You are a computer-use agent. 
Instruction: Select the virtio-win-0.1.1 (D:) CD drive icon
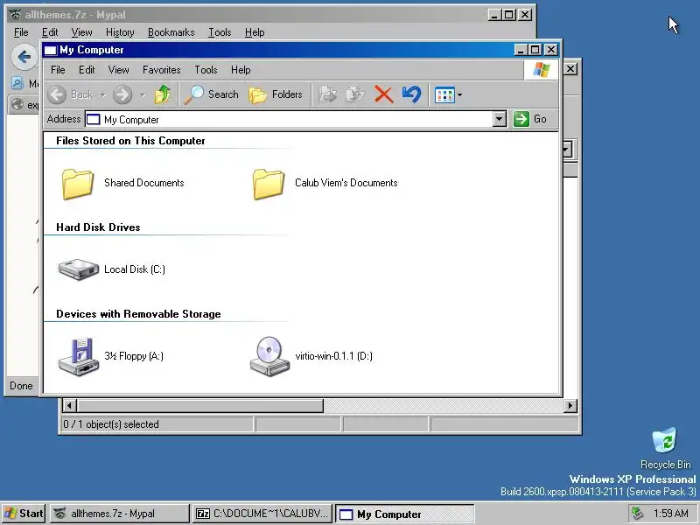tap(269, 357)
